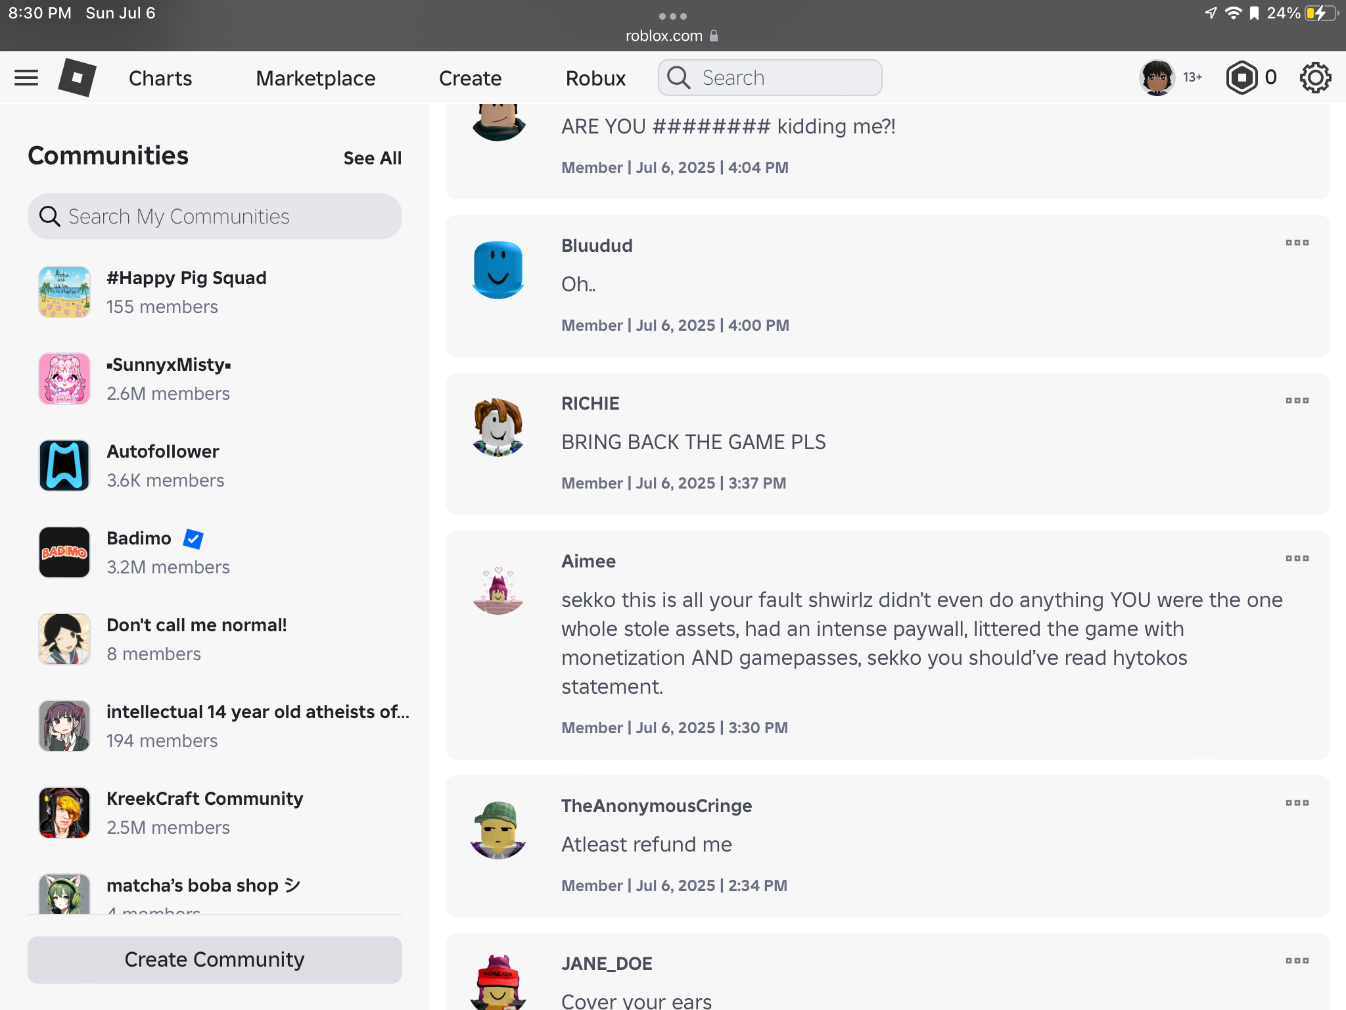The image size is (1346, 1010).
Task: Expand options menu on Bluudud's post
Action: point(1297,243)
